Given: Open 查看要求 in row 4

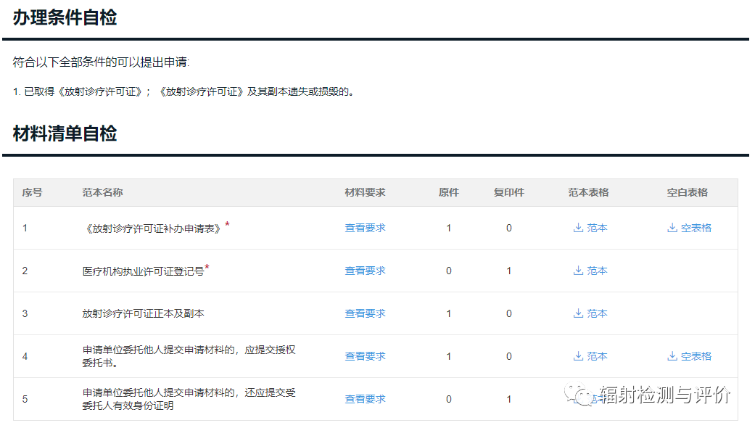Looking at the screenshot, I should click(365, 355).
